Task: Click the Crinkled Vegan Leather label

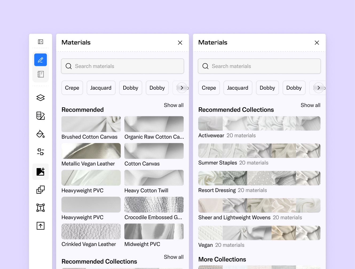Action: coord(89,244)
